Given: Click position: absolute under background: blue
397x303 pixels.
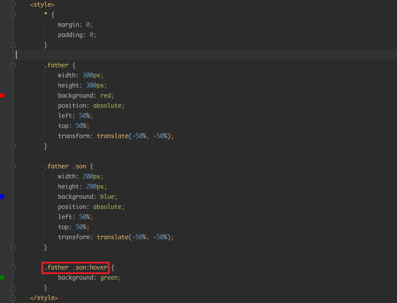Looking at the screenshot, I should coord(91,207).
